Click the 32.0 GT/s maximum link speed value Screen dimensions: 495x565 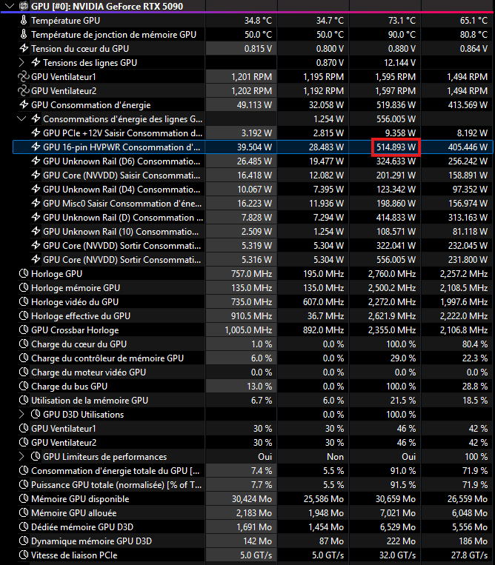coord(398,555)
